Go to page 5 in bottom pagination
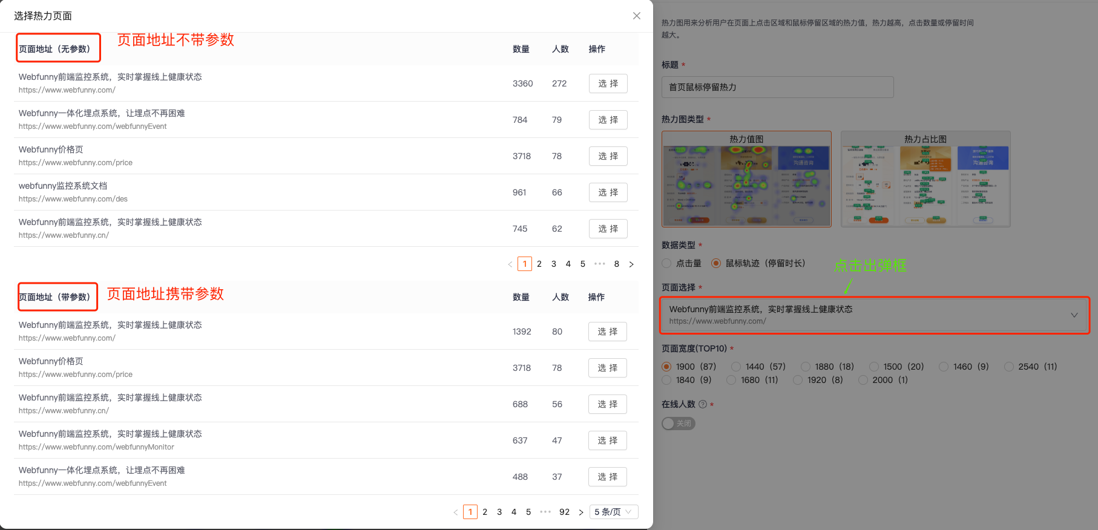Image resolution: width=1098 pixels, height=530 pixels. pyautogui.click(x=528, y=512)
